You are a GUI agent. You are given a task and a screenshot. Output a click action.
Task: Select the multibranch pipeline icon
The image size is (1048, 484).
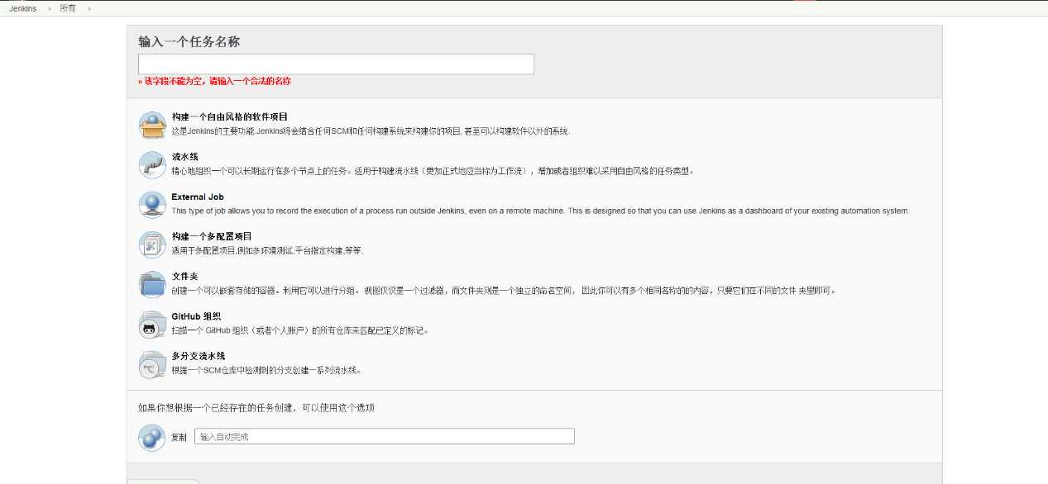[152, 364]
